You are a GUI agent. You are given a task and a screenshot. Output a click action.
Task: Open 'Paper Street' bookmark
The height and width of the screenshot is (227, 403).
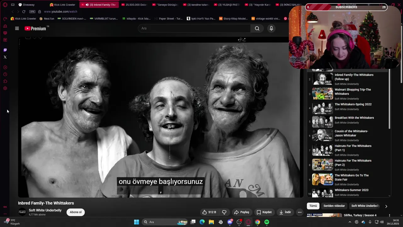click(168, 19)
